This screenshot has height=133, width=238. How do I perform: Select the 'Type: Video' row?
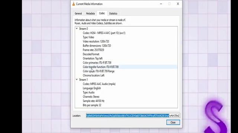click(x=89, y=37)
